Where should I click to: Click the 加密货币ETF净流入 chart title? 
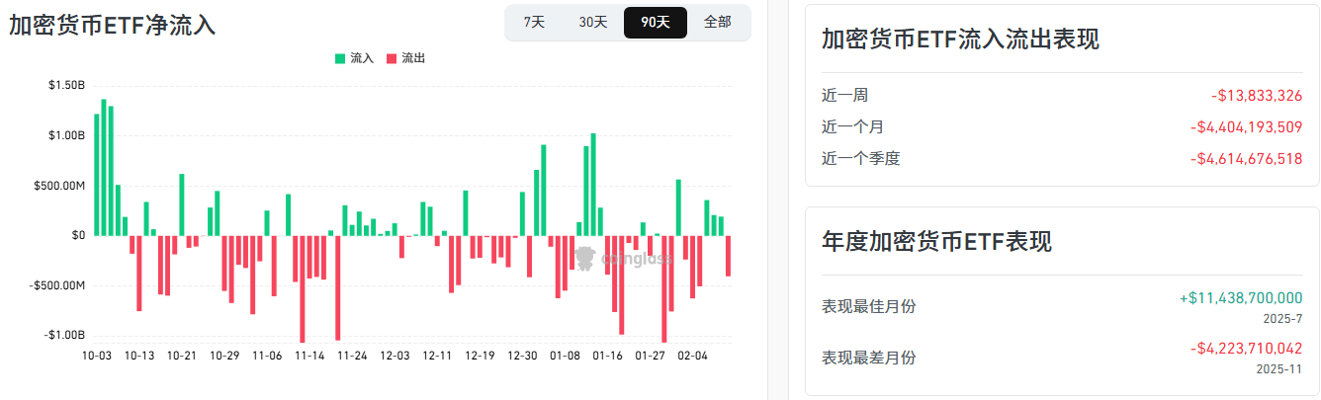pyautogui.click(x=113, y=26)
